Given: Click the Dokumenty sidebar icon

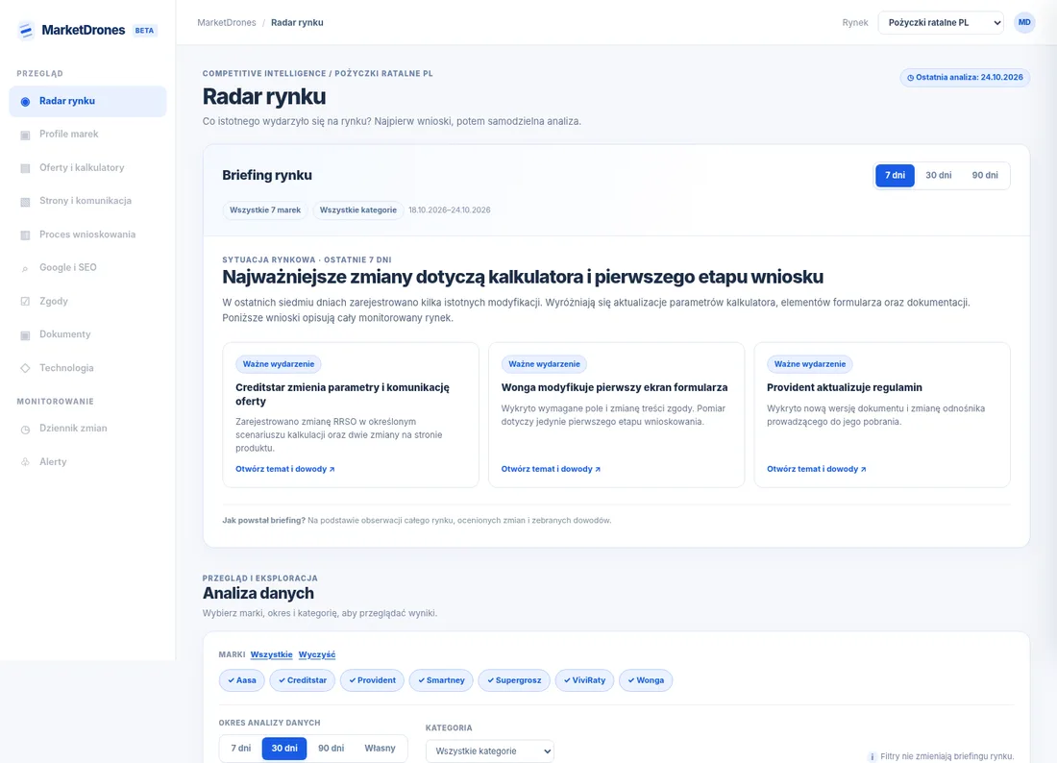Looking at the screenshot, I should pos(25,335).
